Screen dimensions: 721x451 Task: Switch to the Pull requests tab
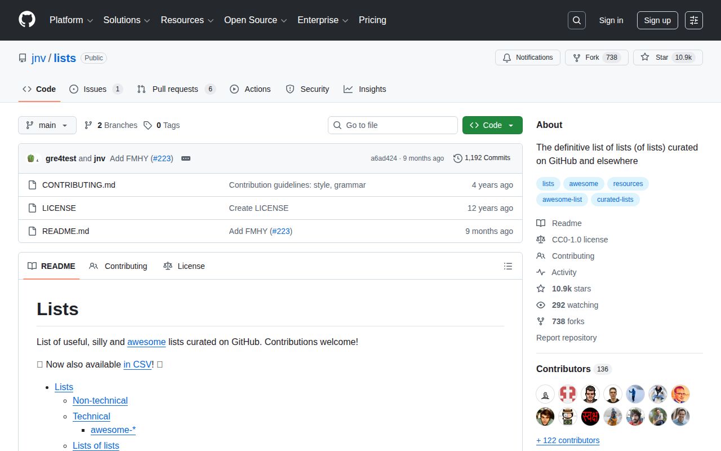coord(175,89)
